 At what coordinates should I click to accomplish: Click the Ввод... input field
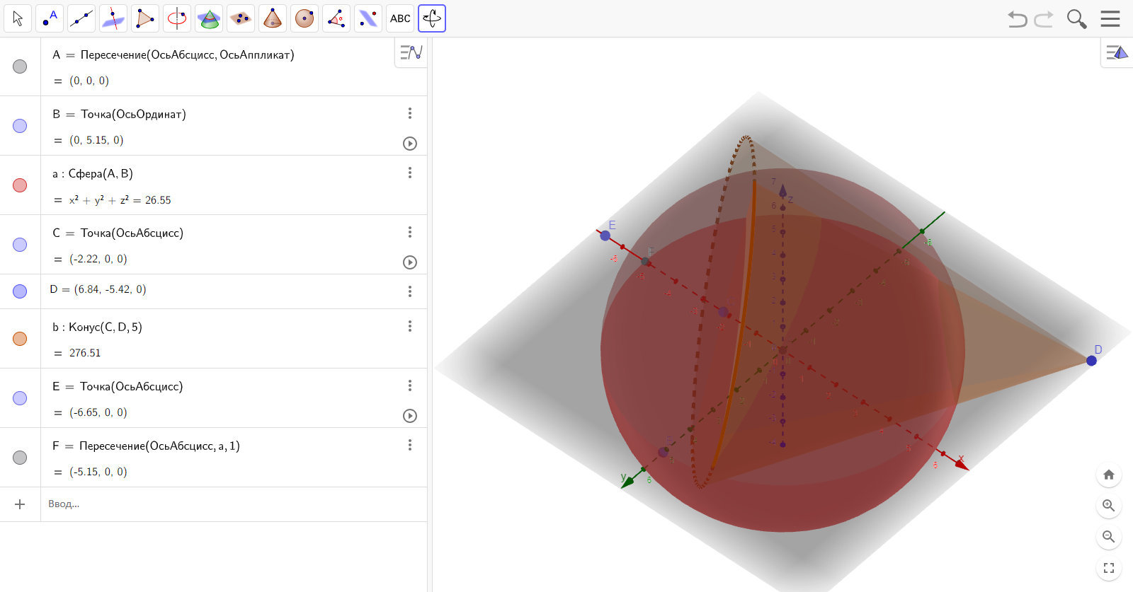[234, 504]
